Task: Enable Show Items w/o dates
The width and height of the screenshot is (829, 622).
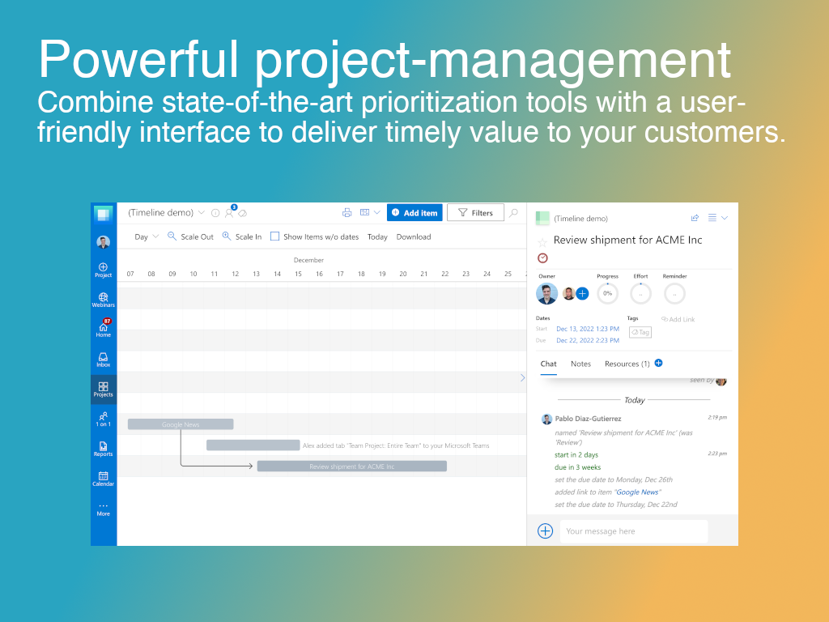Action: [x=274, y=236]
